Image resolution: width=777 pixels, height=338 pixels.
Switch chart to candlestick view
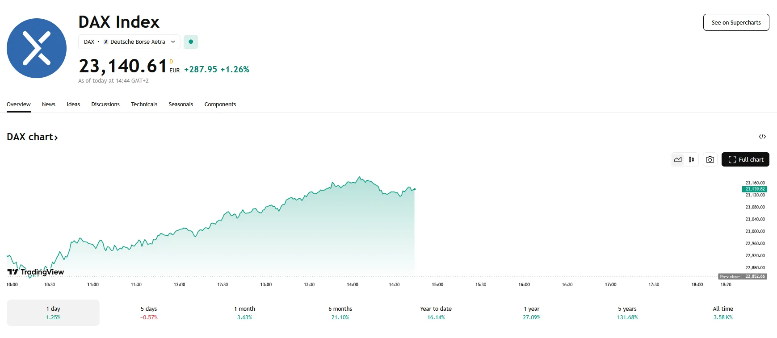(x=690, y=159)
